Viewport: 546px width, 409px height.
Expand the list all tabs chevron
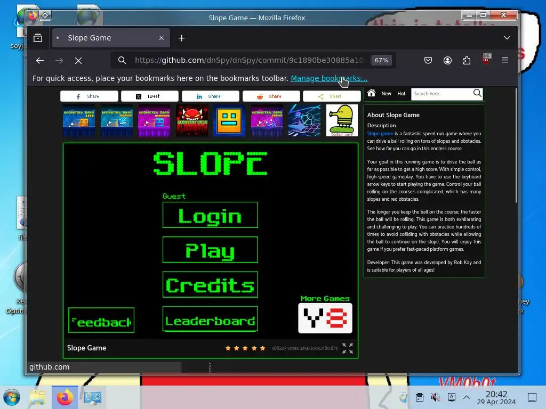(x=507, y=38)
